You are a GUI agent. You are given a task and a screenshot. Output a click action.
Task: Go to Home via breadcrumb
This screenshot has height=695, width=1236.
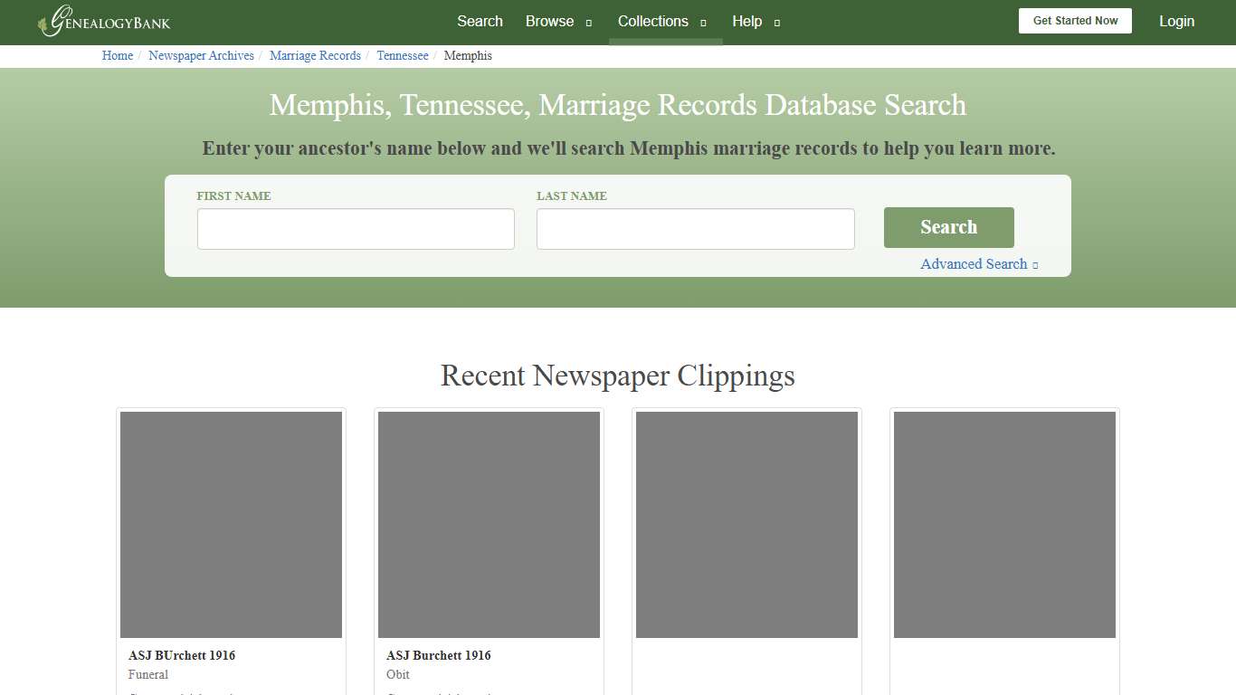[x=117, y=55]
